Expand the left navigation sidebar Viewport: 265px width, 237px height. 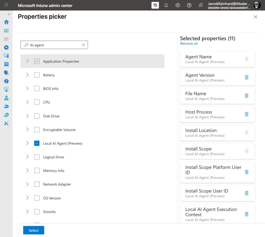coord(9,14)
